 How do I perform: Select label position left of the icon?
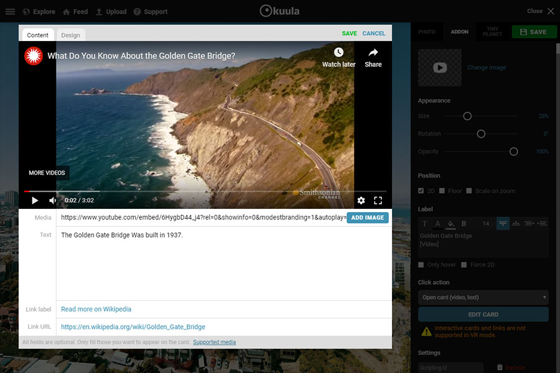[x=530, y=224]
